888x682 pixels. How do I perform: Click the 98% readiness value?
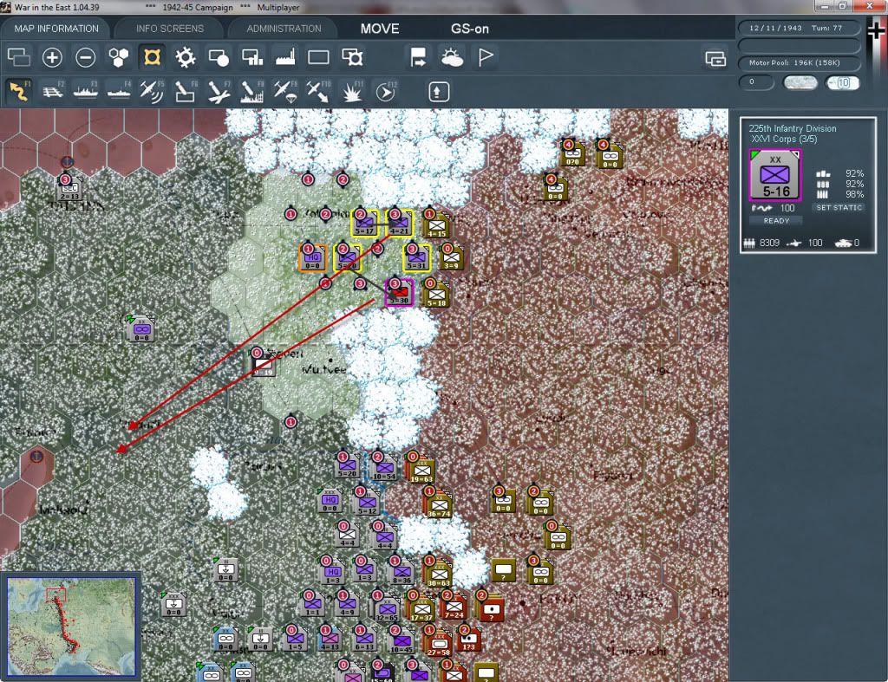[854, 194]
